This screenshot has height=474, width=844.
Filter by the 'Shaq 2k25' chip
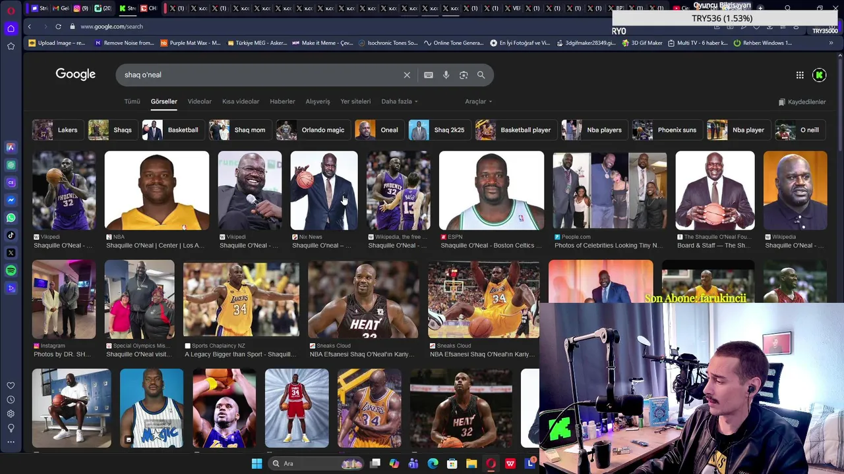[x=438, y=130]
